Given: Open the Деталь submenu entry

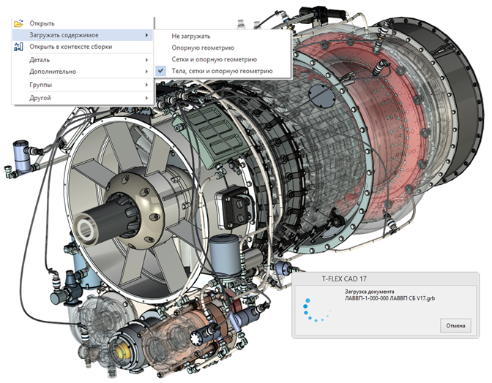Looking at the screenshot, I should pos(83,60).
